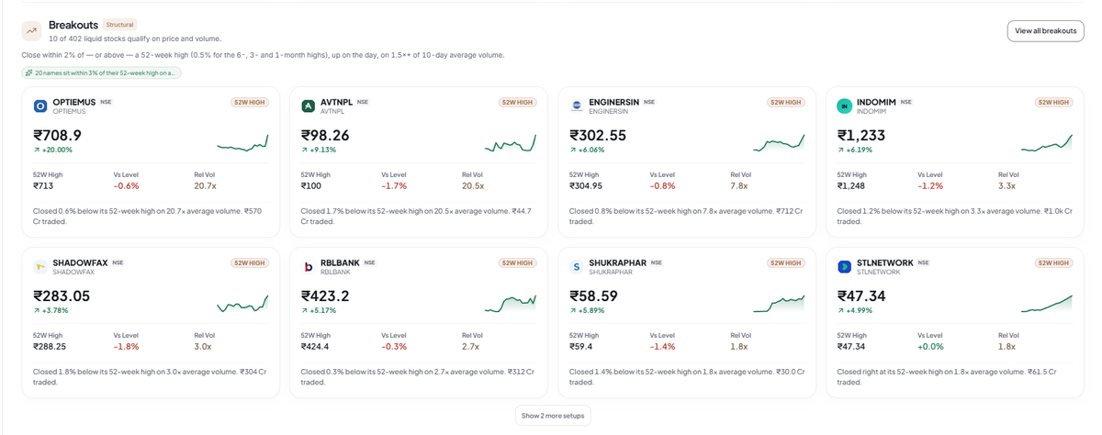Click the +6.19% change on INDOMIM

point(855,150)
